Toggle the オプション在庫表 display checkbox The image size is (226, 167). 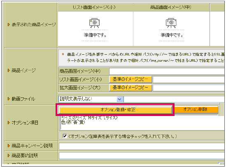65,136
